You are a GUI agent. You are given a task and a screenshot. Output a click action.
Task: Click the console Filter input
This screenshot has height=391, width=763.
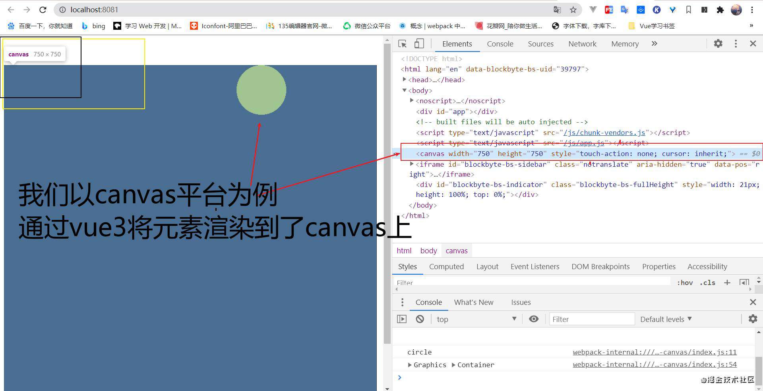[592, 319]
